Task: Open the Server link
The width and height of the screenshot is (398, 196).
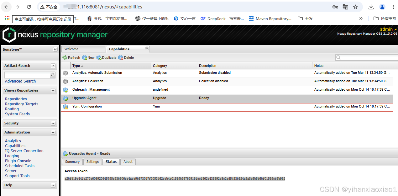Action: click(11, 171)
